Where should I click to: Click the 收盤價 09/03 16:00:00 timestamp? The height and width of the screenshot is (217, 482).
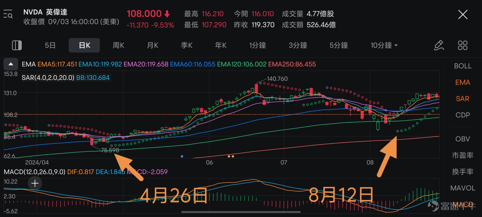pos(71,22)
